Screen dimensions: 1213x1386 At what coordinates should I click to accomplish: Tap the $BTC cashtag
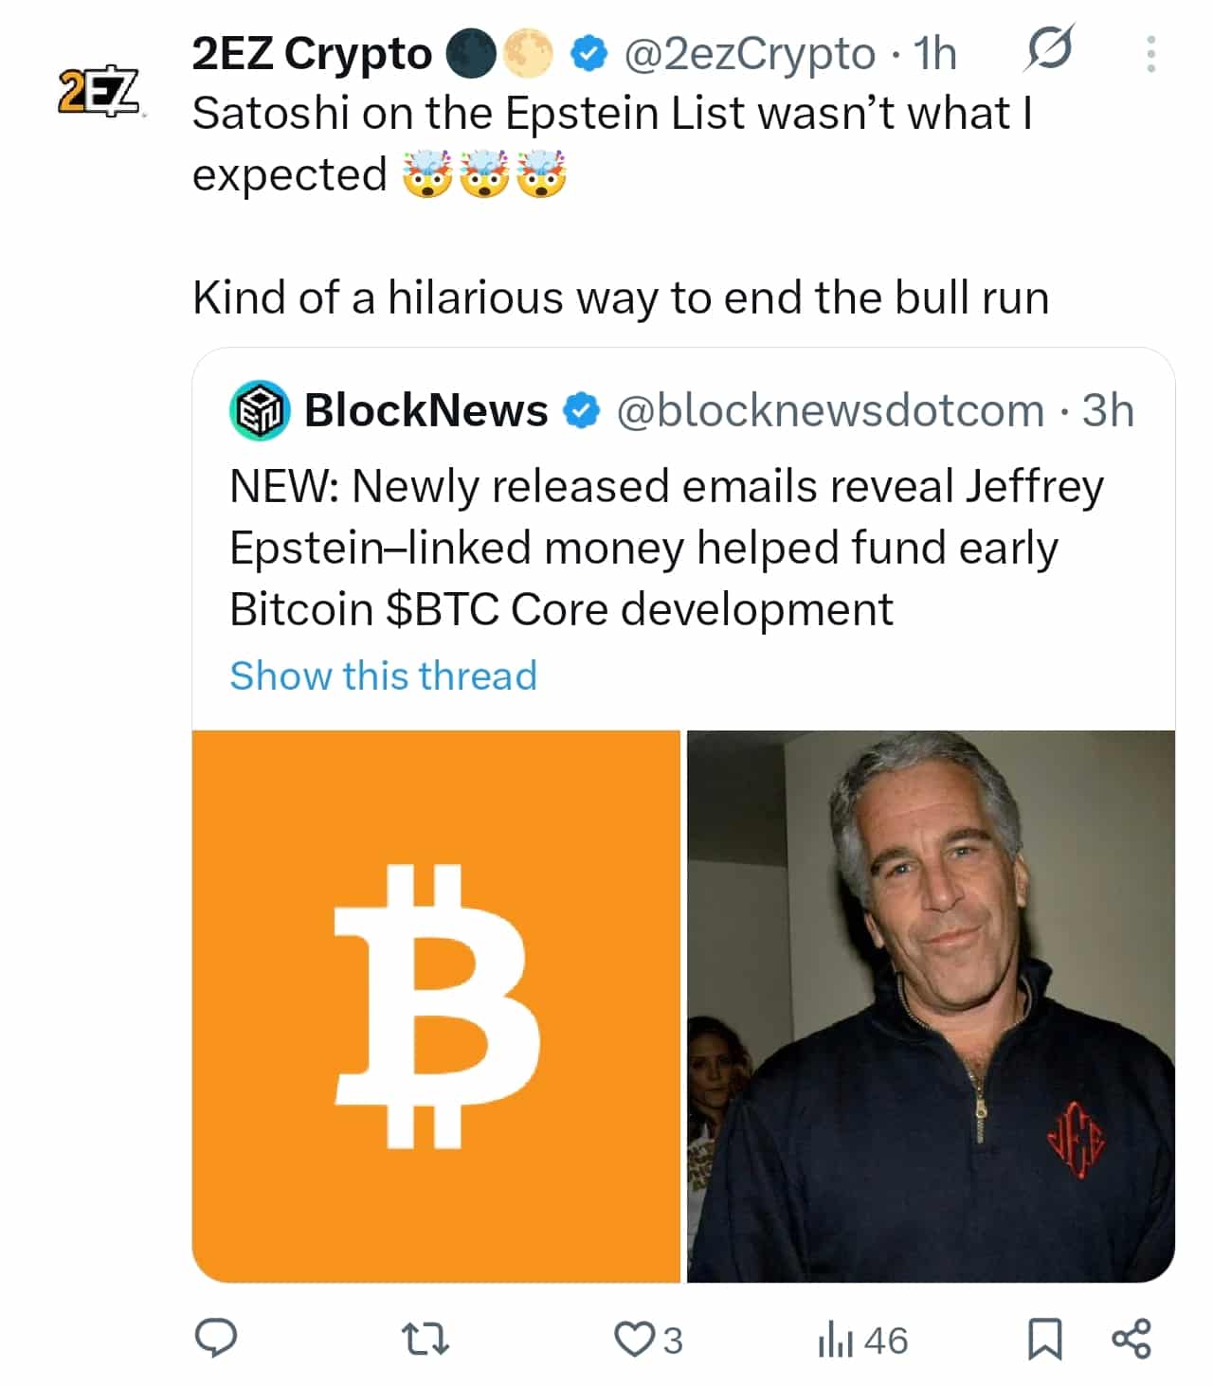point(443,609)
